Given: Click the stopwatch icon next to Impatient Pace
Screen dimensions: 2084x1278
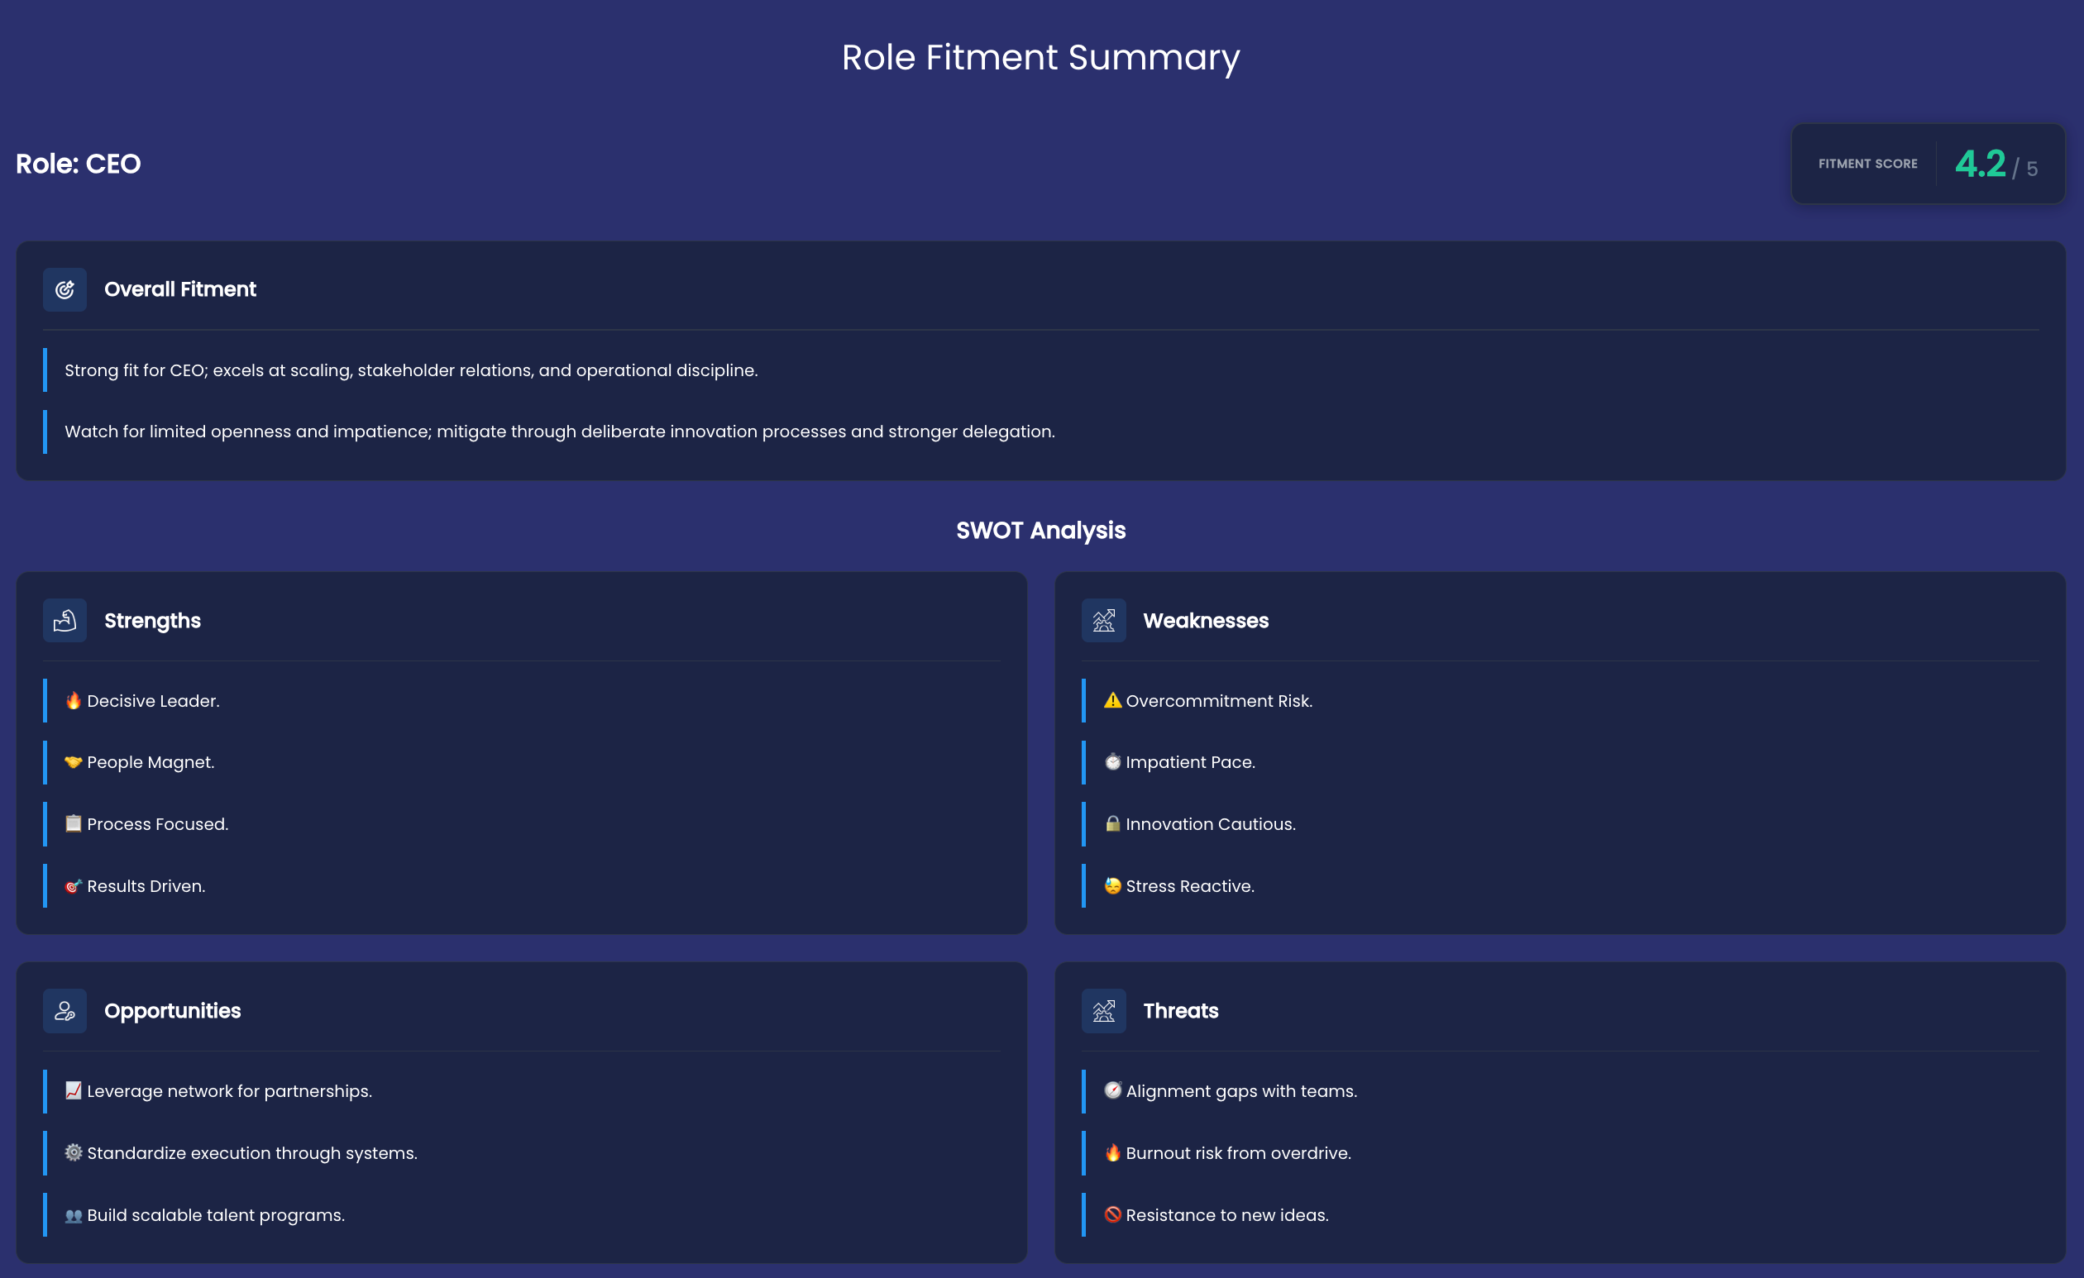Looking at the screenshot, I should 1111,761.
